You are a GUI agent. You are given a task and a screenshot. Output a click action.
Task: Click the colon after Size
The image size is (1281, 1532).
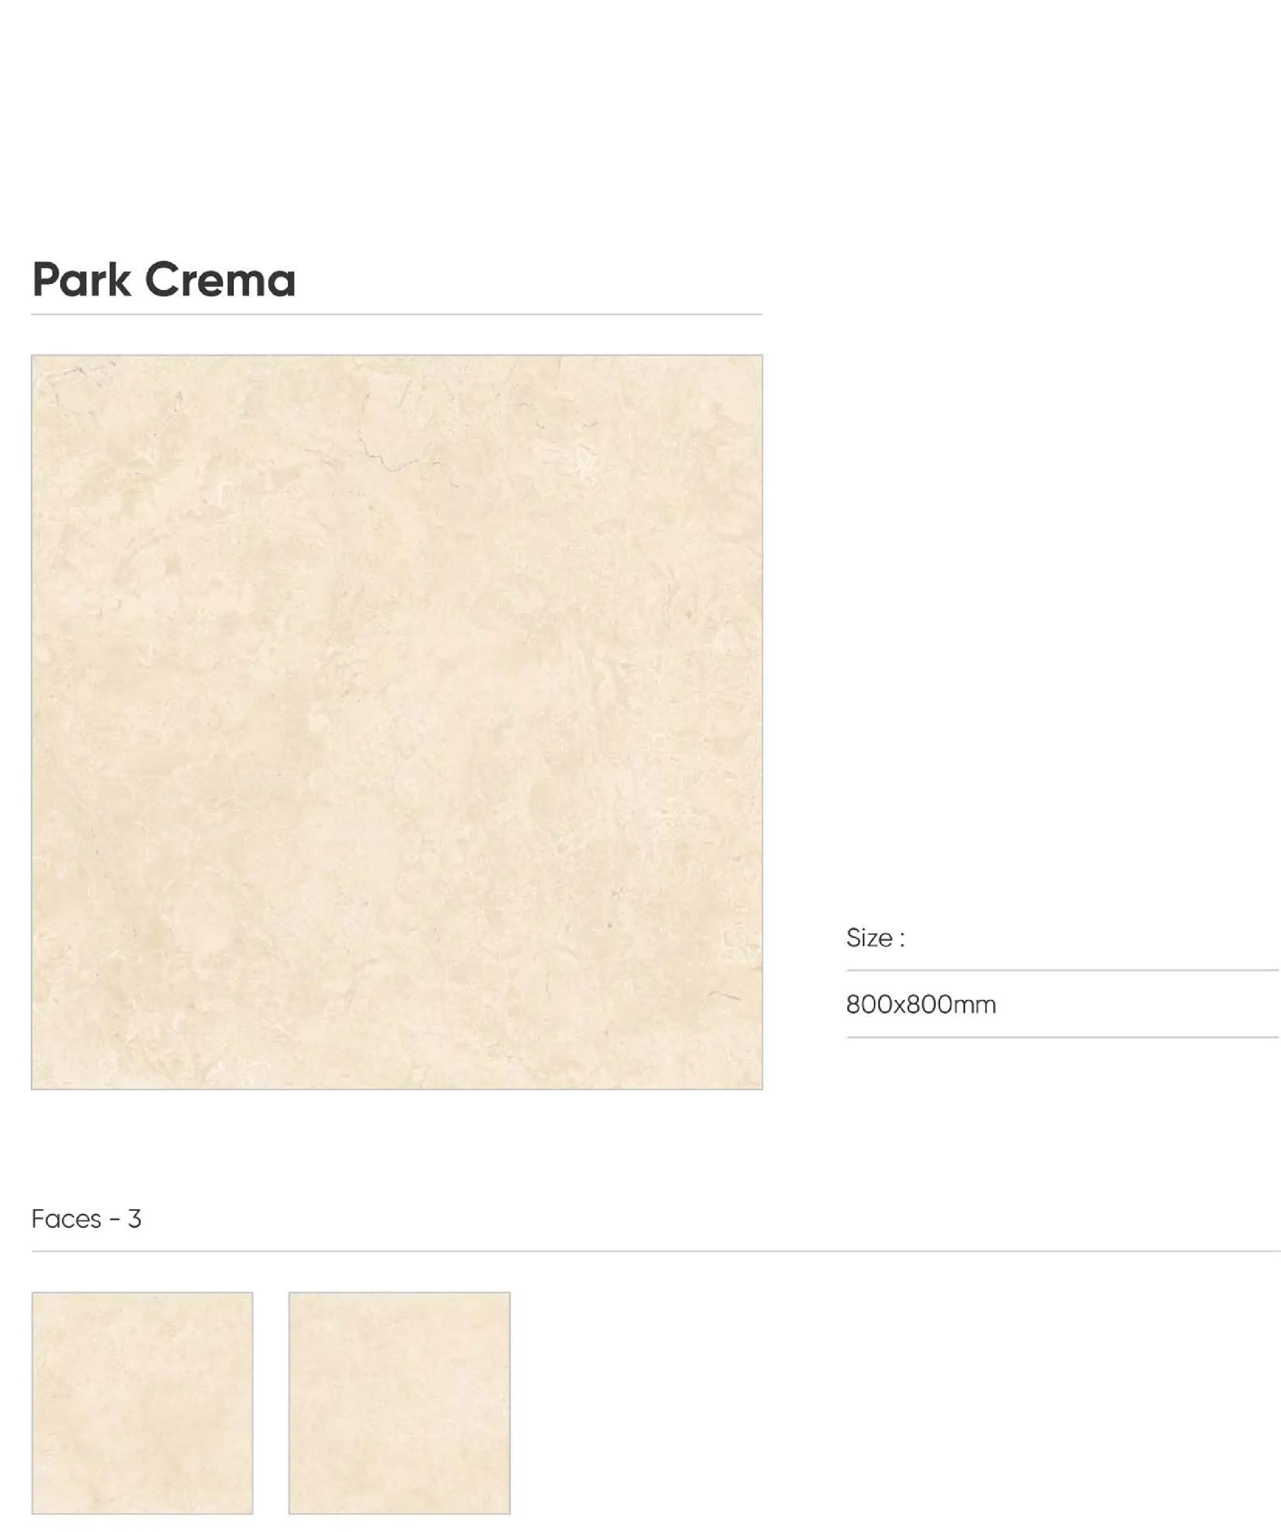[x=902, y=940]
